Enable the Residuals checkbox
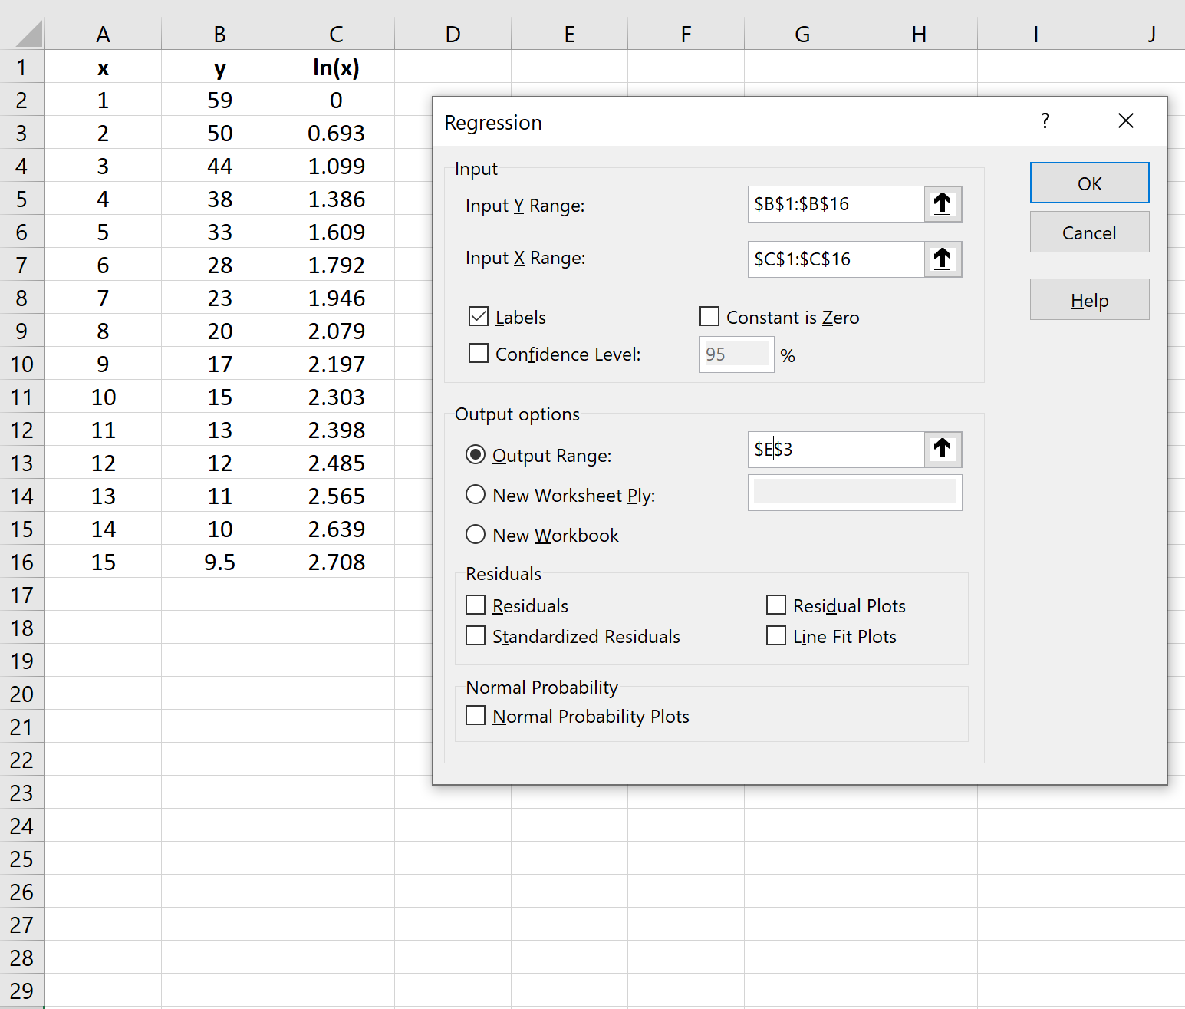 pos(476,605)
